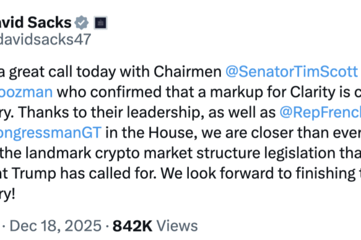Screen dimensions: 361x240
Task: Click the bold 842K view count
Action: 135,226
